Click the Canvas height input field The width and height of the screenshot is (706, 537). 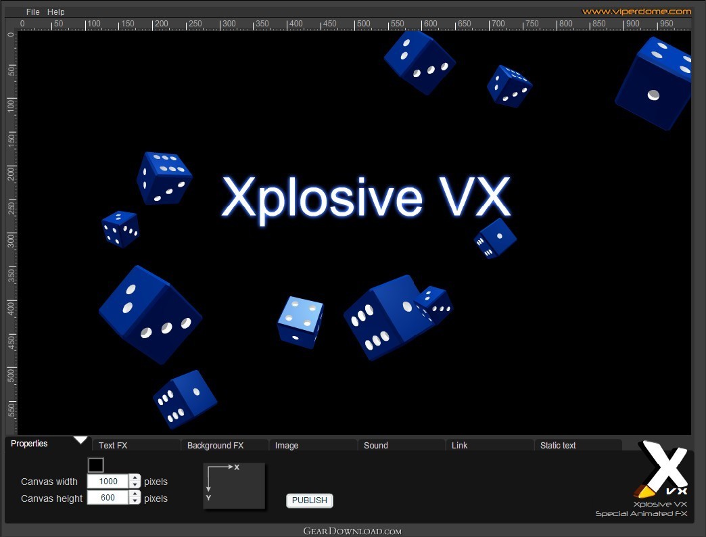click(108, 497)
